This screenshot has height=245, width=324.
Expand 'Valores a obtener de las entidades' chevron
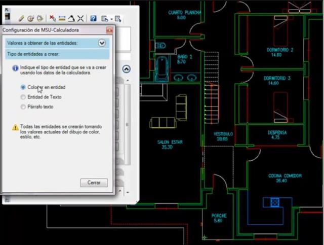[102, 43]
